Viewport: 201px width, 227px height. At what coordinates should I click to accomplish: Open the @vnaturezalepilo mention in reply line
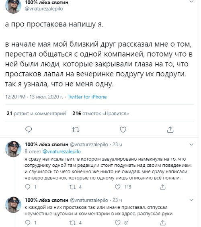pyautogui.click(x=62, y=151)
